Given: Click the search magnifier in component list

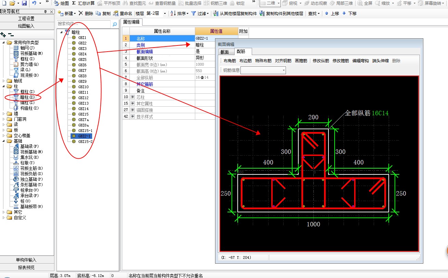Looking at the screenshot, I should [115, 24].
